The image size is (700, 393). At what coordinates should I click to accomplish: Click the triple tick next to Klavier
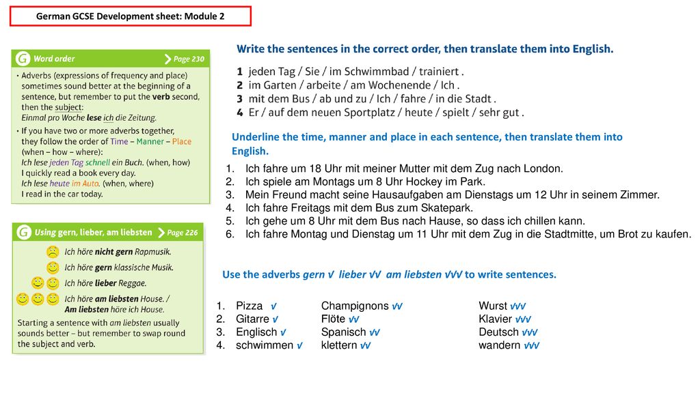523,319
